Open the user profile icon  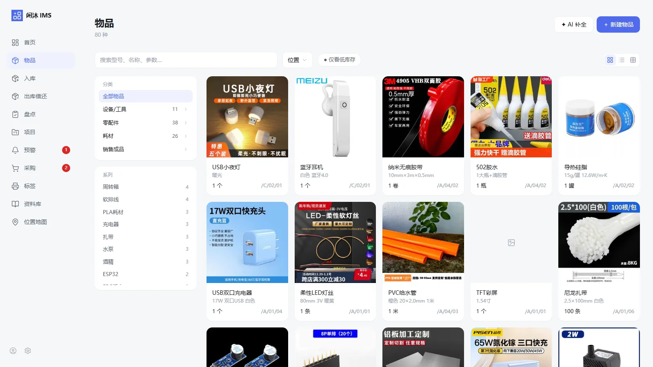point(13,351)
